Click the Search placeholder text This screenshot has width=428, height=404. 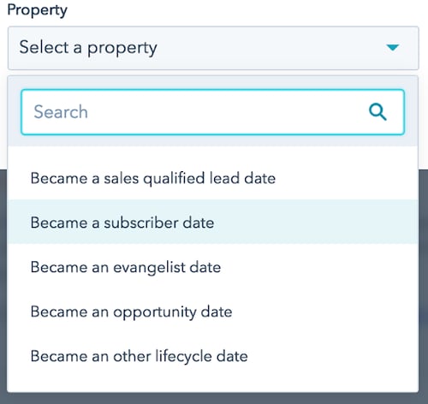[x=61, y=111]
